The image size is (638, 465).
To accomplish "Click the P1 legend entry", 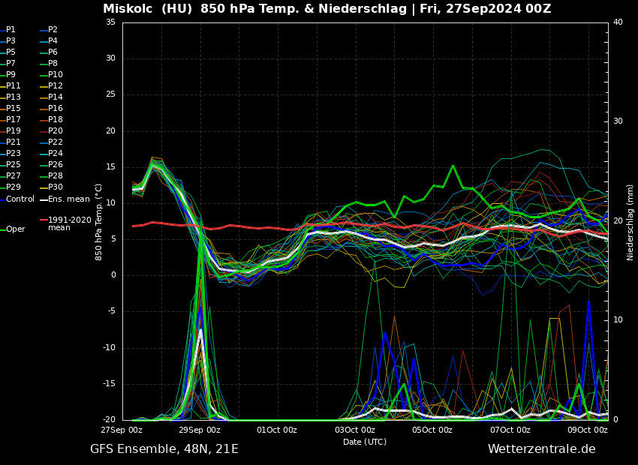I will 11,30.
